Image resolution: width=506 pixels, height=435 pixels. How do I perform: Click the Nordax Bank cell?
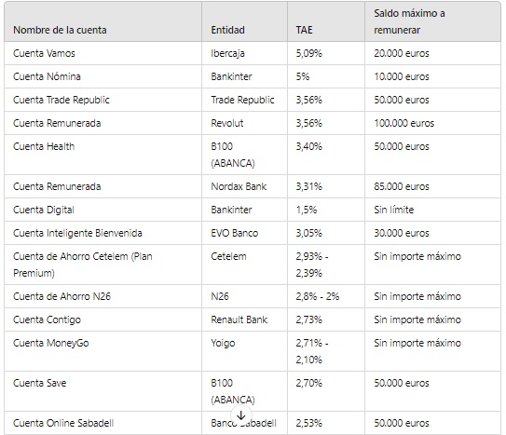[x=239, y=186]
